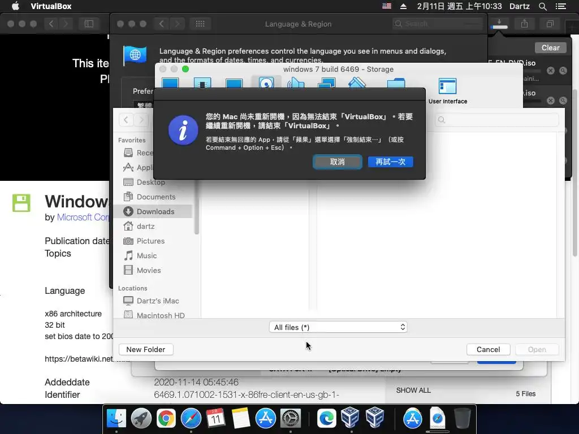Click the Pictures camera icon in sidebar
This screenshot has width=579, height=434.
point(128,241)
